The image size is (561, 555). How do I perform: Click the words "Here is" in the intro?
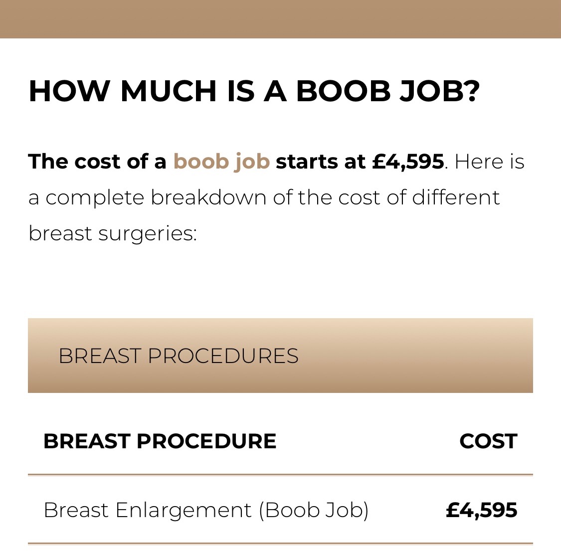pyautogui.click(x=489, y=162)
